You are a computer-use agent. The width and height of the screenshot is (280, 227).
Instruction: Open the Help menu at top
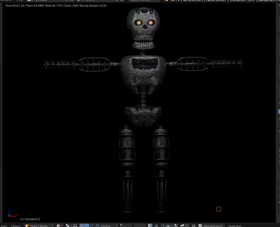click(x=19, y=1)
